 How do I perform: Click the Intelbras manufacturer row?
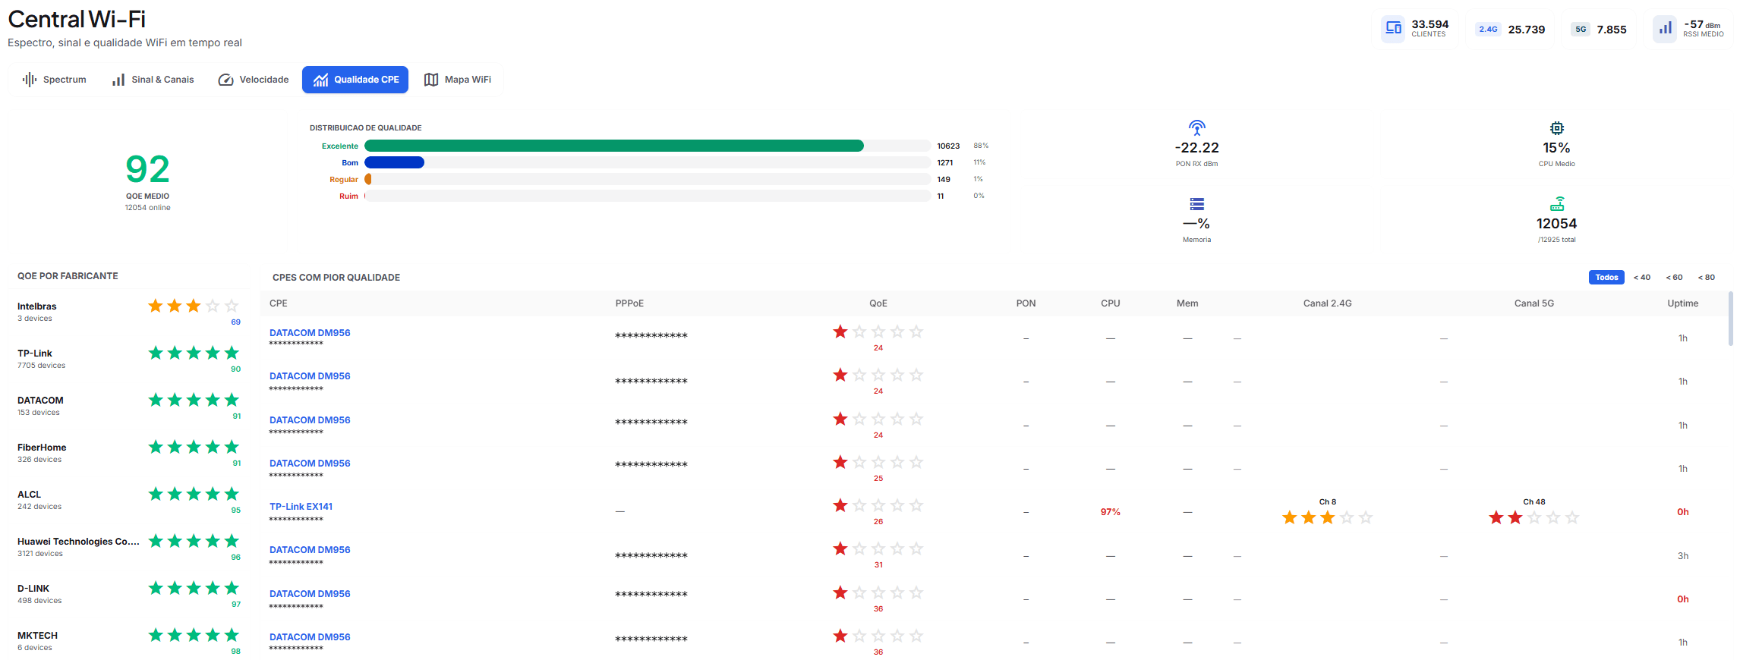coord(129,312)
